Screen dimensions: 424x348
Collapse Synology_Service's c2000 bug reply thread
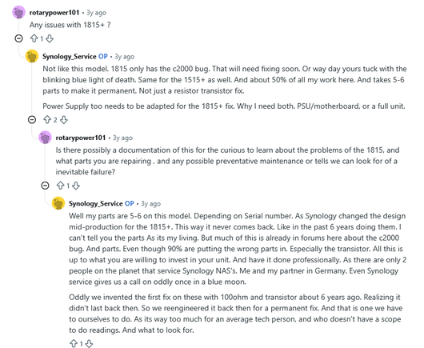32,119
